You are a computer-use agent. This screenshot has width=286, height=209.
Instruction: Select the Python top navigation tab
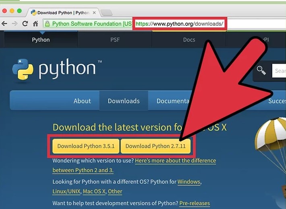coord(41,39)
